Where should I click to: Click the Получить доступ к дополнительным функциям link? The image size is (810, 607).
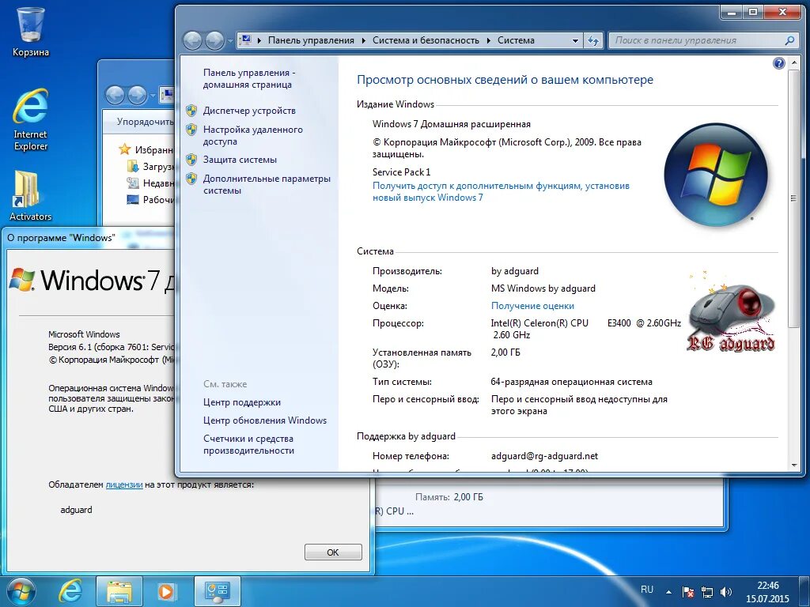tap(501, 191)
